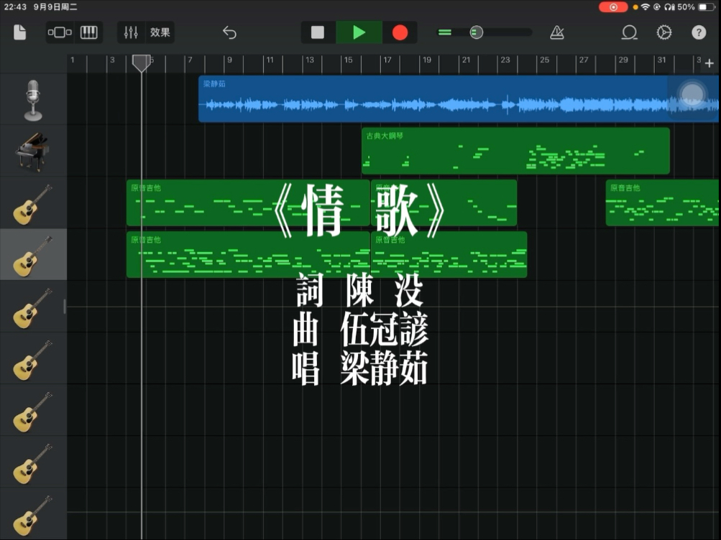Select the 古典大鋼琴 piano region
721x540 pixels.
click(x=515, y=151)
